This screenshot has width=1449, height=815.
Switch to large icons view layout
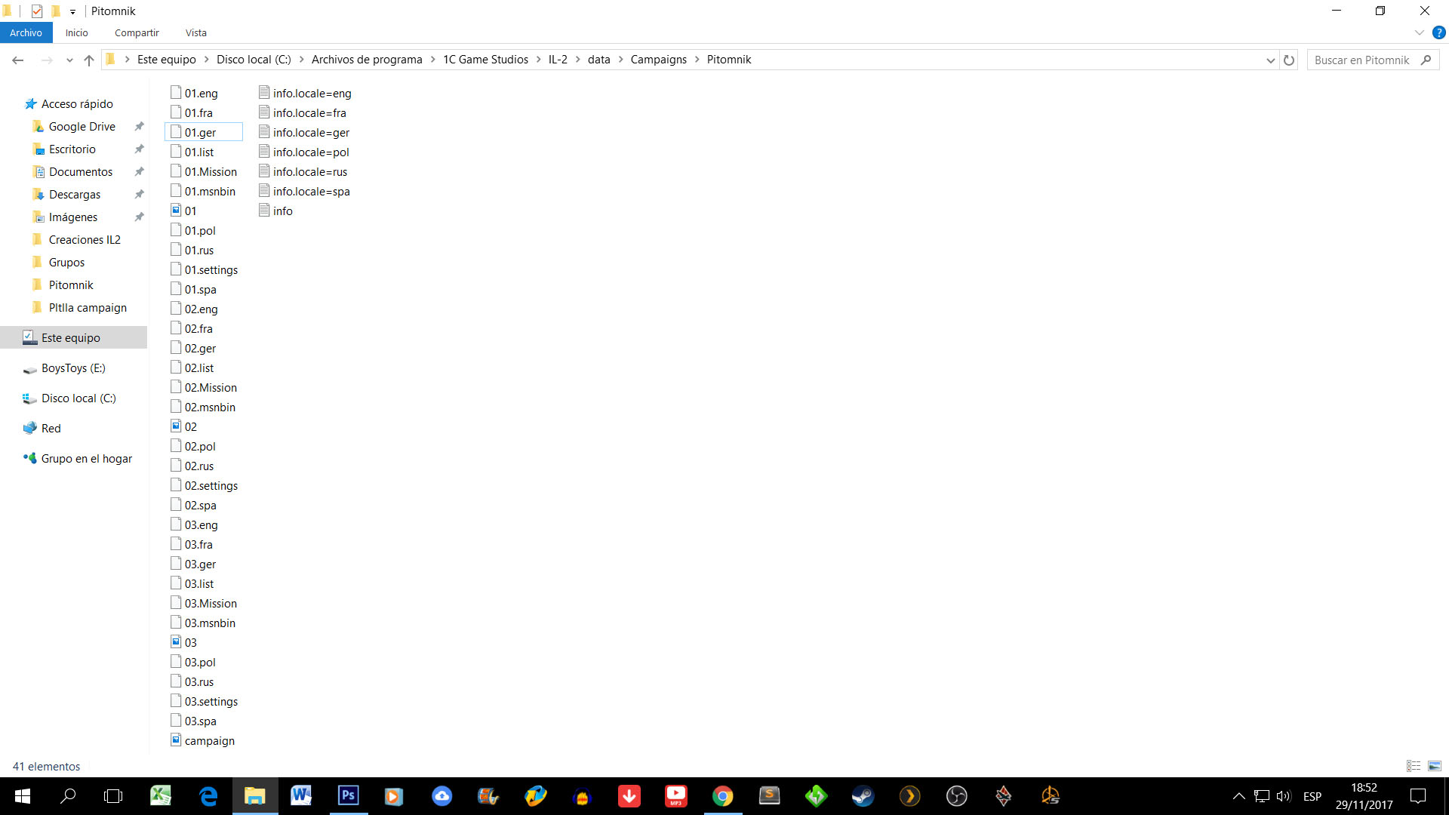click(x=1435, y=766)
